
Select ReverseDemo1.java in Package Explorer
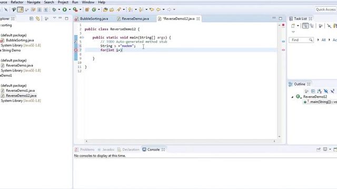(20, 91)
